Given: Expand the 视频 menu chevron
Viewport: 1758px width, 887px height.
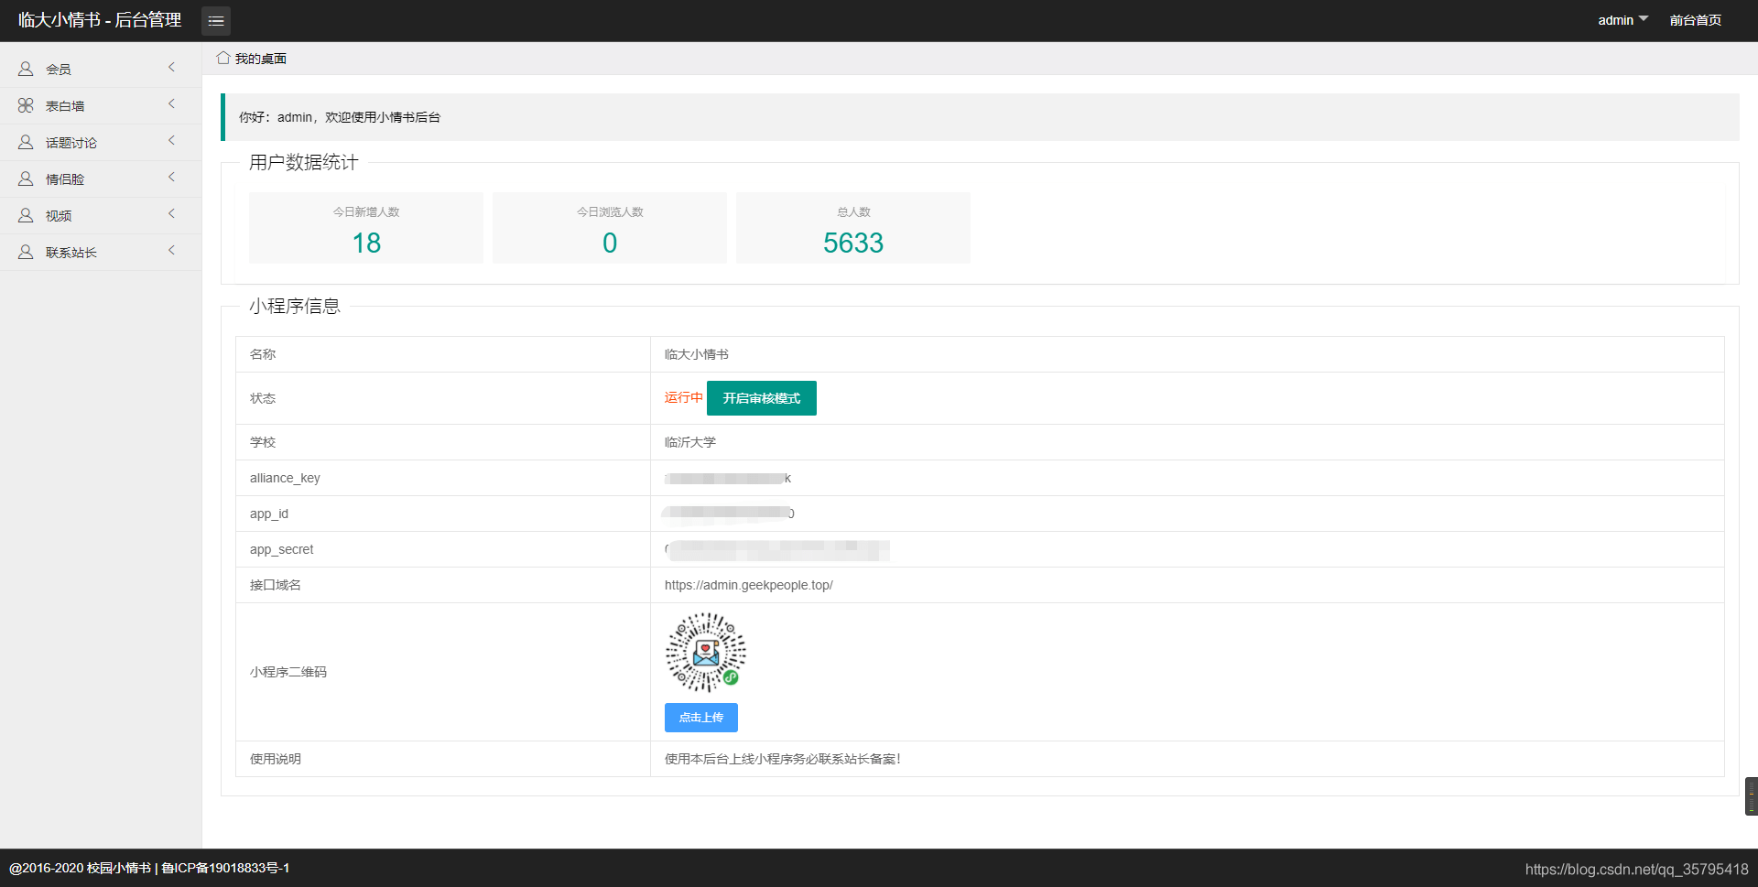Looking at the screenshot, I should click(x=171, y=214).
